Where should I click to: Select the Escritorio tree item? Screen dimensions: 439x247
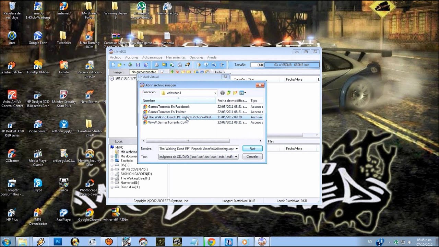[127, 161]
